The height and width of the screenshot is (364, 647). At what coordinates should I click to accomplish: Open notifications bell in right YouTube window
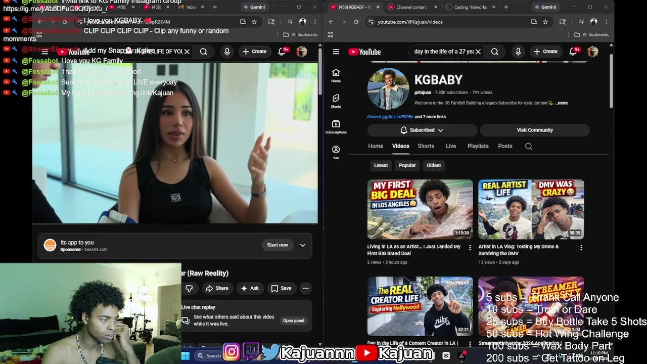(x=573, y=52)
